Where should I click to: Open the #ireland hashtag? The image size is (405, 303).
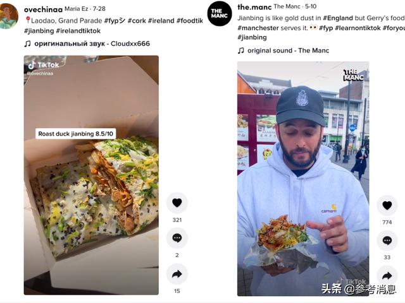[161, 21]
